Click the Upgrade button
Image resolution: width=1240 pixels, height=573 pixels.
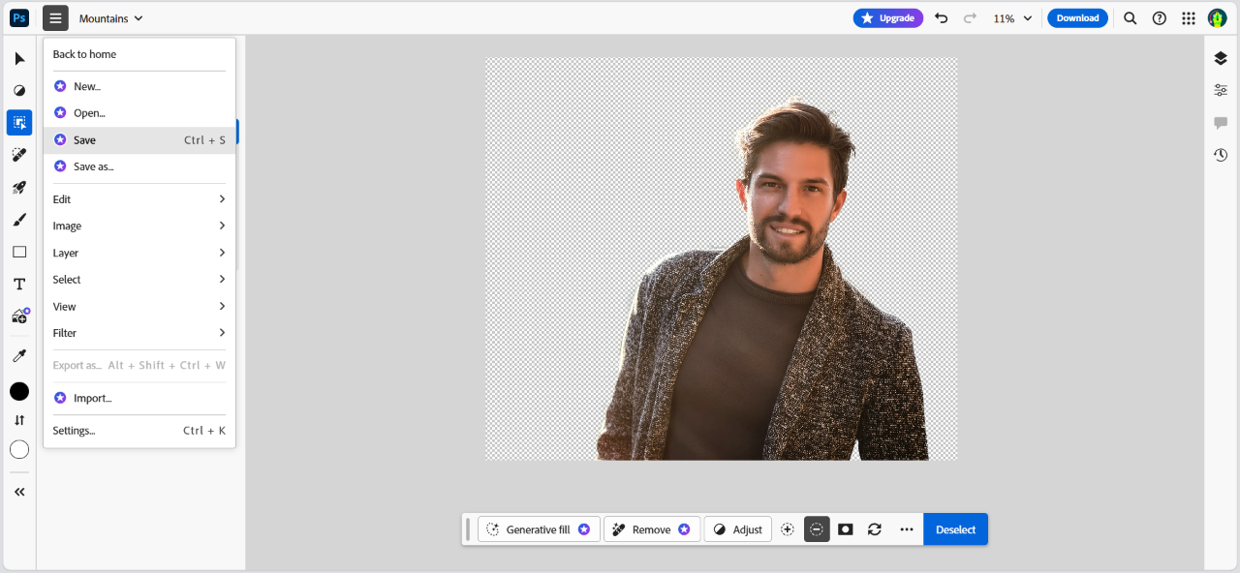(x=888, y=18)
